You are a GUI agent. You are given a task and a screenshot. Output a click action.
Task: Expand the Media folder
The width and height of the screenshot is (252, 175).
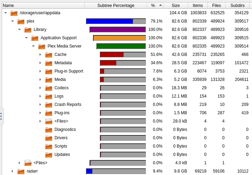(x=40, y=80)
